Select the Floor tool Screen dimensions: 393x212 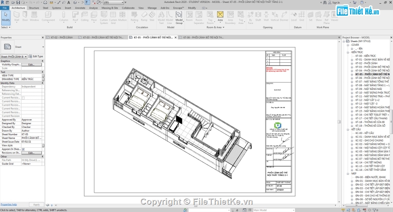pyautogui.click(x=94, y=16)
